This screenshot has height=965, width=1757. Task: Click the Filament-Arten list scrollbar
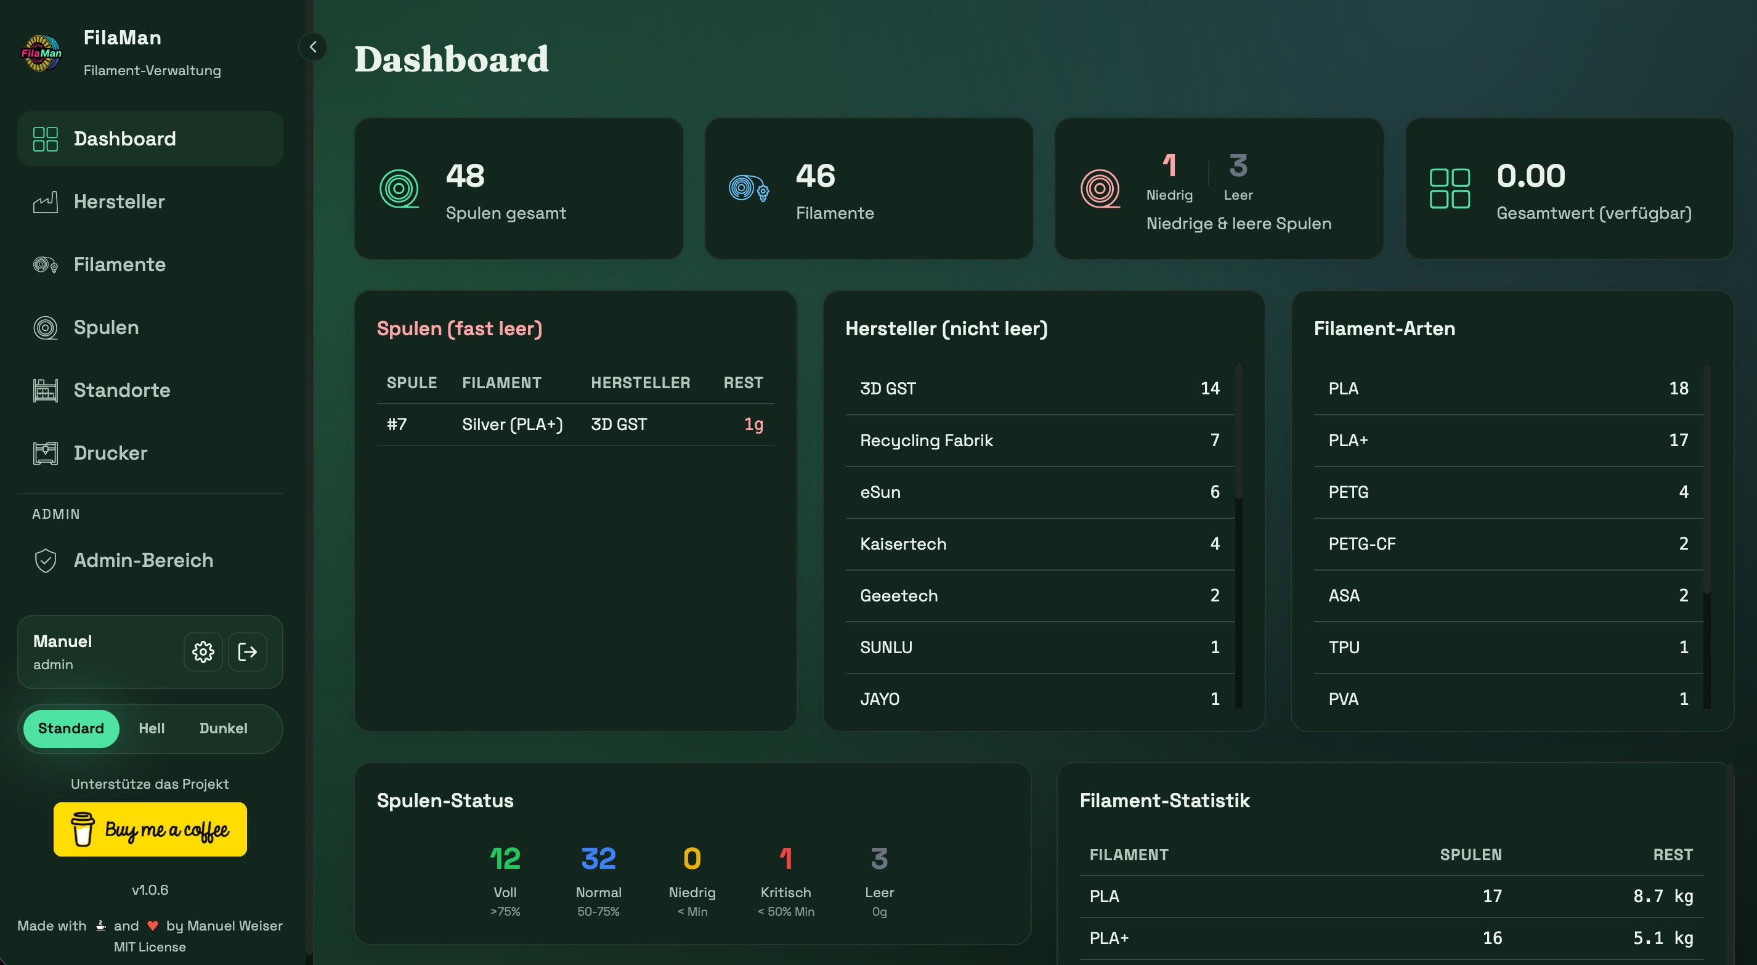(1706, 478)
